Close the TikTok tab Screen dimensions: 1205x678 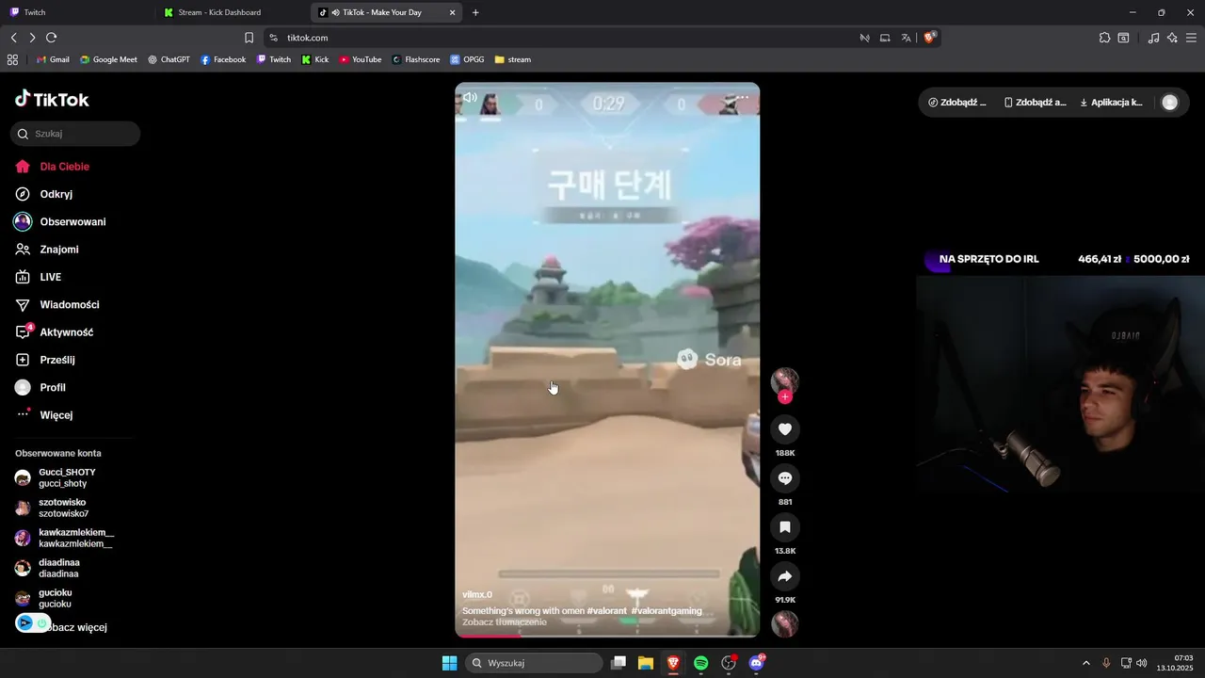tap(452, 12)
